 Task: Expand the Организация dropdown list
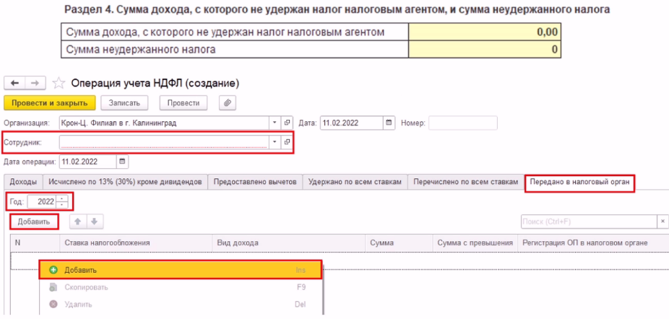(274, 123)
